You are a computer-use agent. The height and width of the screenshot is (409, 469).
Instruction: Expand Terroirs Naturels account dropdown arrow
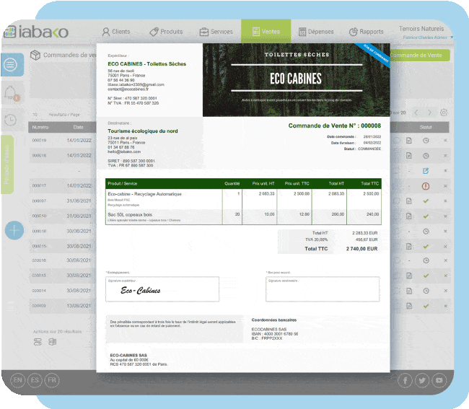[452, 38]
